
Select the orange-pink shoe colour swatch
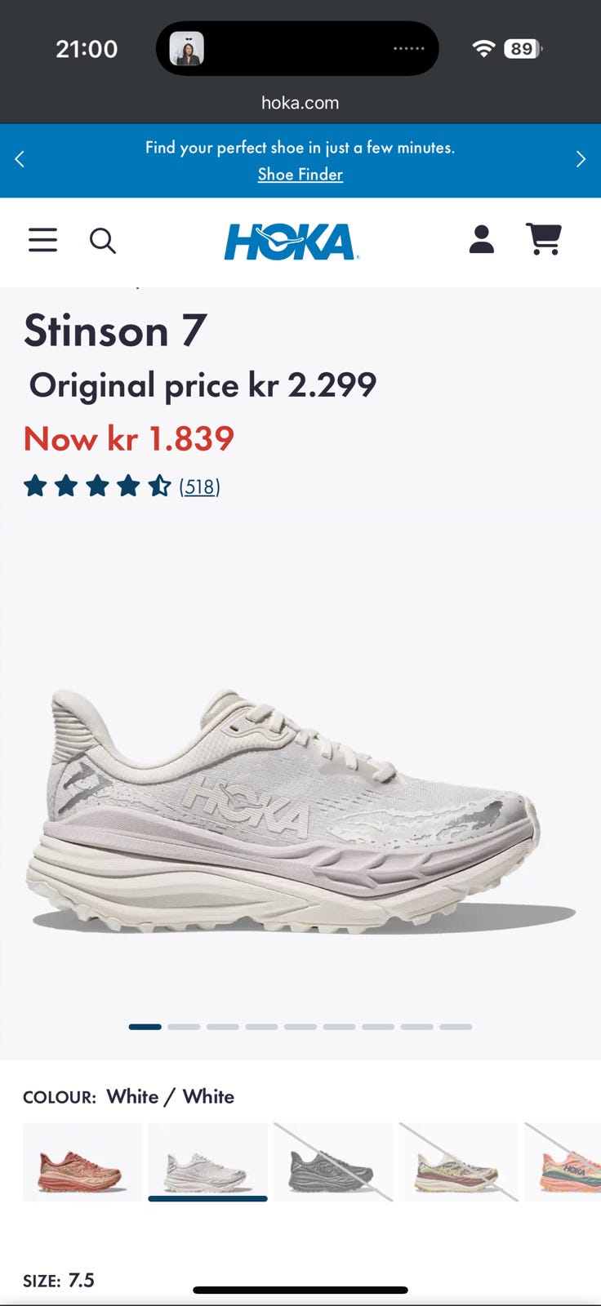pyautogui.click(x=563, y=1162)
